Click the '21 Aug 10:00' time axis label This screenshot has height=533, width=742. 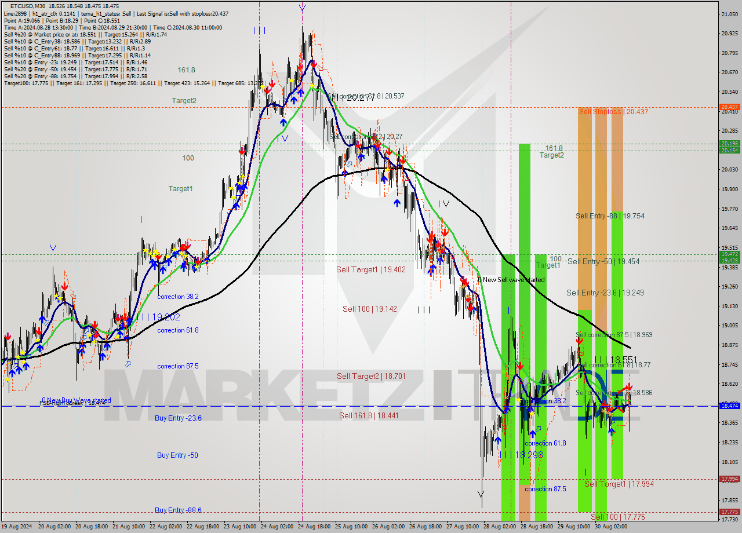coord(129,527)
